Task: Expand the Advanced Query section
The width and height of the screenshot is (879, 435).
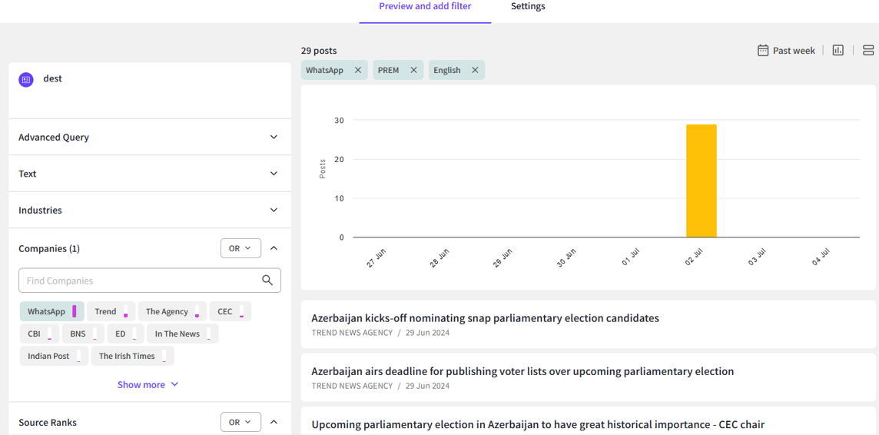Action: 274,137
